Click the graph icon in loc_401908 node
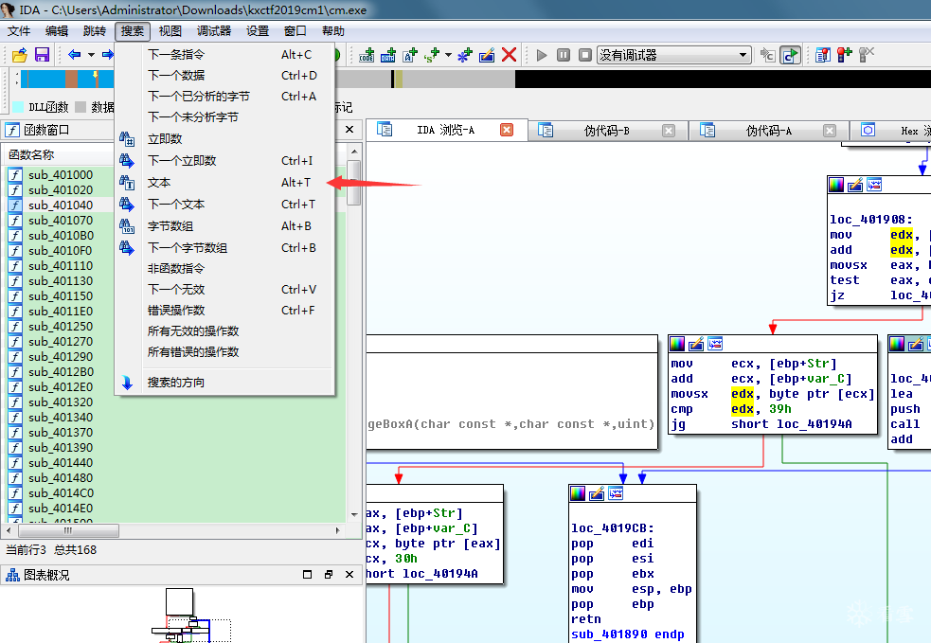This screenshot has height=643, width=931. click(874, 186)
